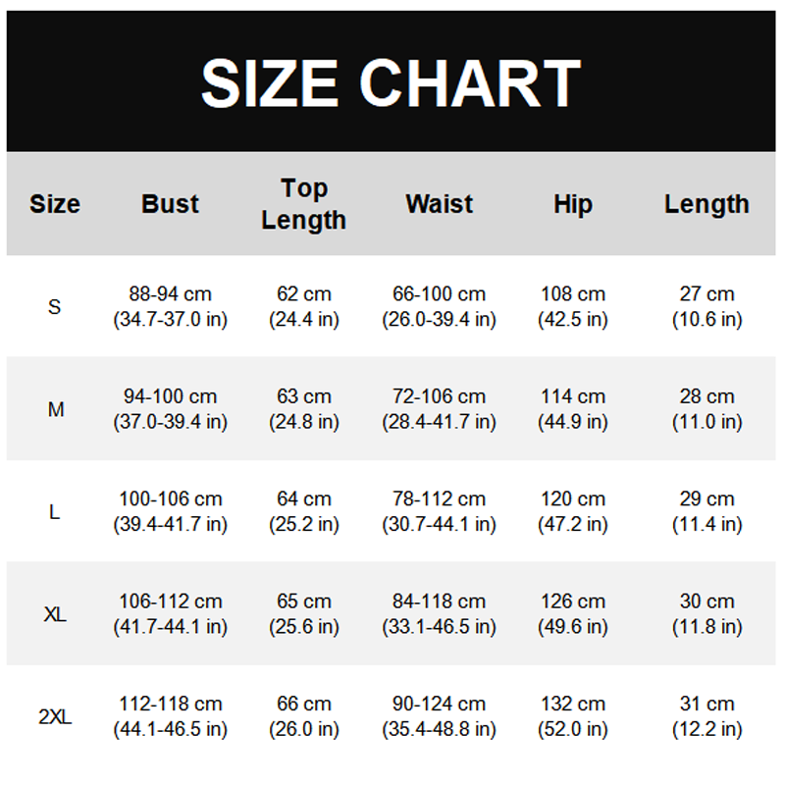Select the 108 cm hip value
The width and height of the screenshot is (785, 785).
tap(573, 294)
